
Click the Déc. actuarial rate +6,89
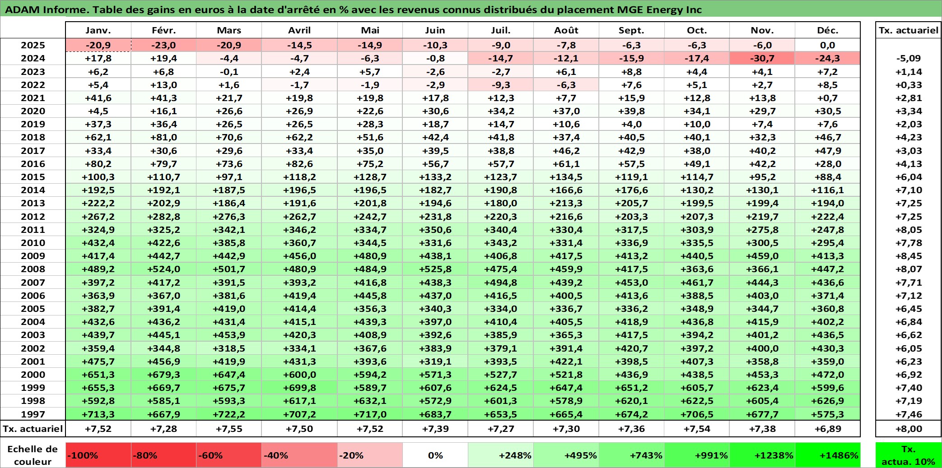pos(828,429)
